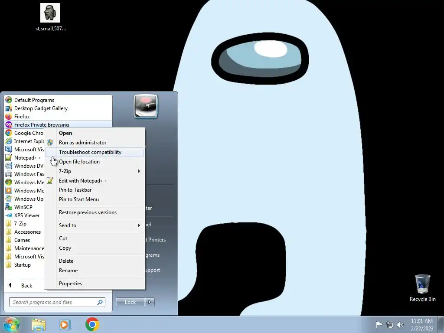This screenshot has width=444, height=333.
Task: Click the Start orb on the taskbar
Action: coord(12,324)
